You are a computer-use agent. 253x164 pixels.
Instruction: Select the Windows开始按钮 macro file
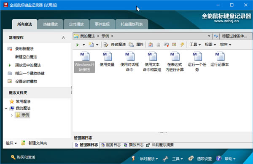pos(84,62)
